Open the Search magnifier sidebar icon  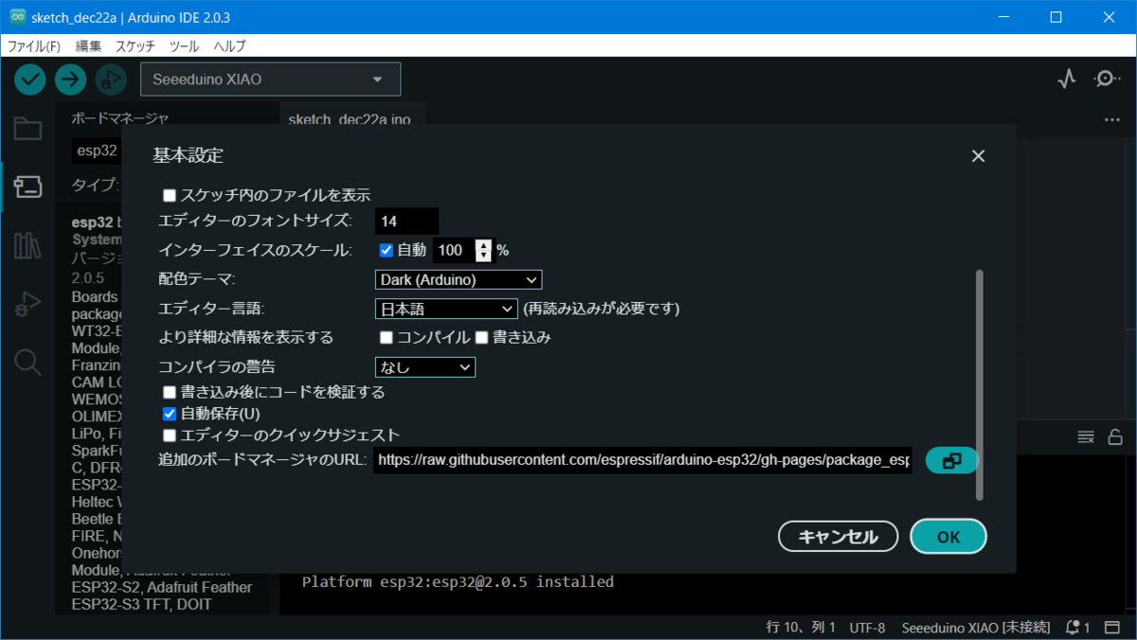(x=27, y=362)
